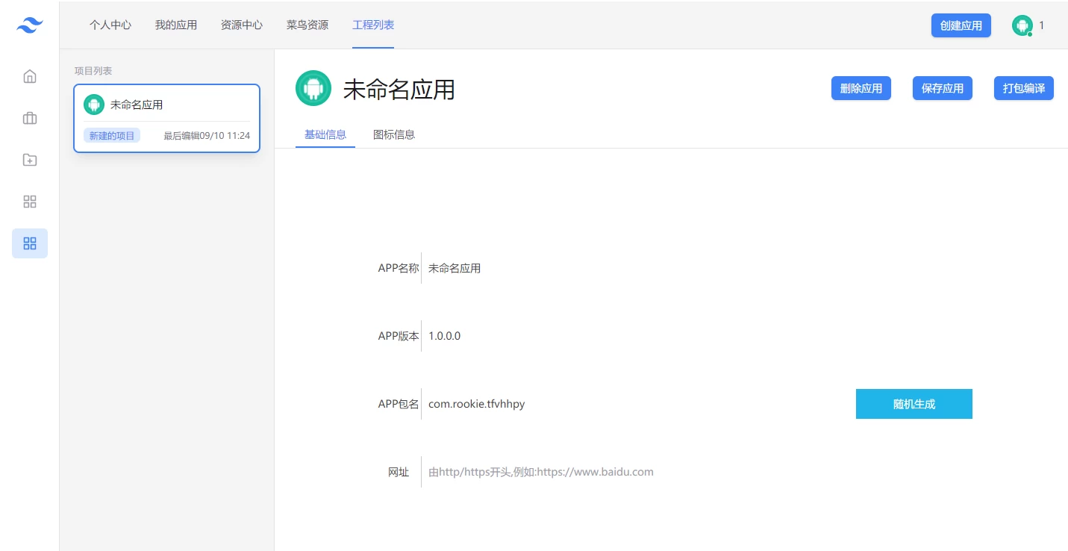Click the Tailwind wave logo
This screenshot has width=1068, height=551.
click(30, 25)
